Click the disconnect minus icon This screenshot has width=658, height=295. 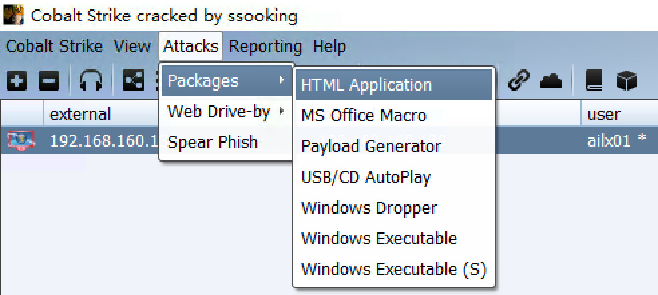tap(48, 81)
